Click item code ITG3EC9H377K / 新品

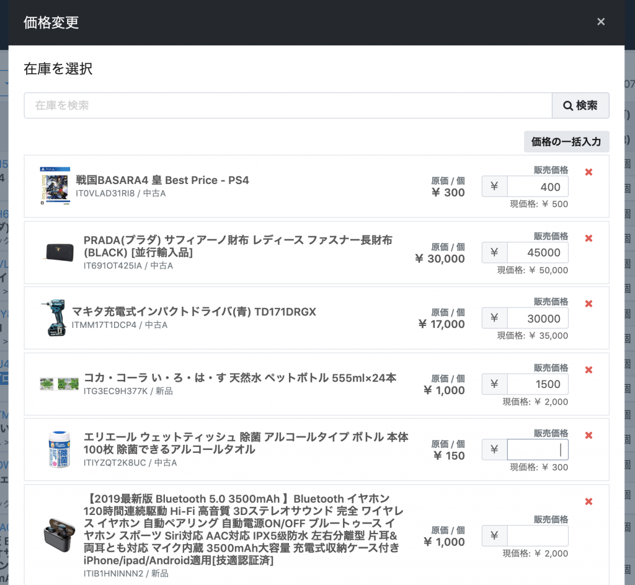(128, 391)
